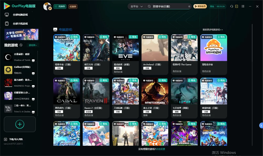
Task: Open the 星战前夜 (欧服) EVE card
Action: tap(125, 55)
